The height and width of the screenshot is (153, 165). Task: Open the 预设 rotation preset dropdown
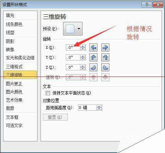coord(73,29)
